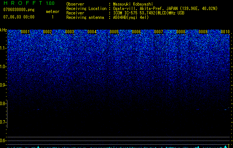Click the meteor count value 1
This screenshot has width=233, height=148.
click(x=53, y=17)
